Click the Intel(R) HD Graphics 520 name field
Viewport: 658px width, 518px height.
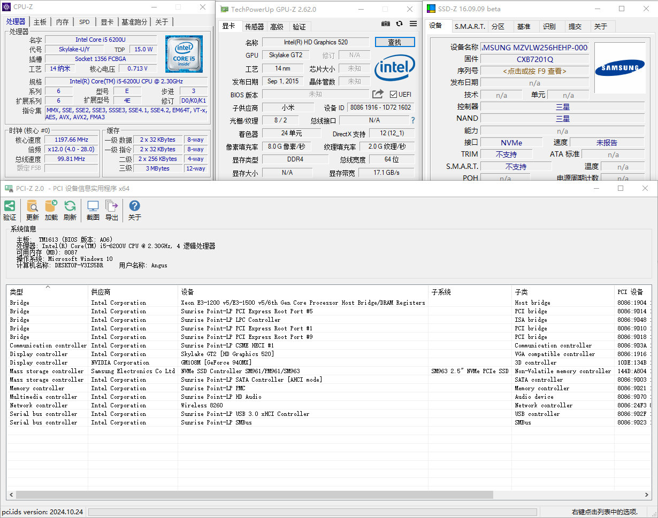(316, 42)
